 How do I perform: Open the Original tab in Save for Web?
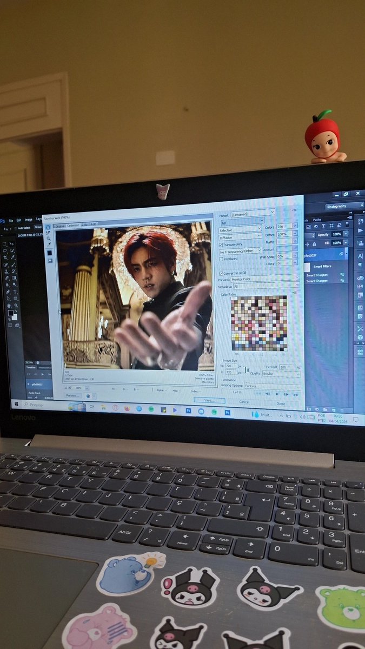pyautogui.click(x=59, y=225)
